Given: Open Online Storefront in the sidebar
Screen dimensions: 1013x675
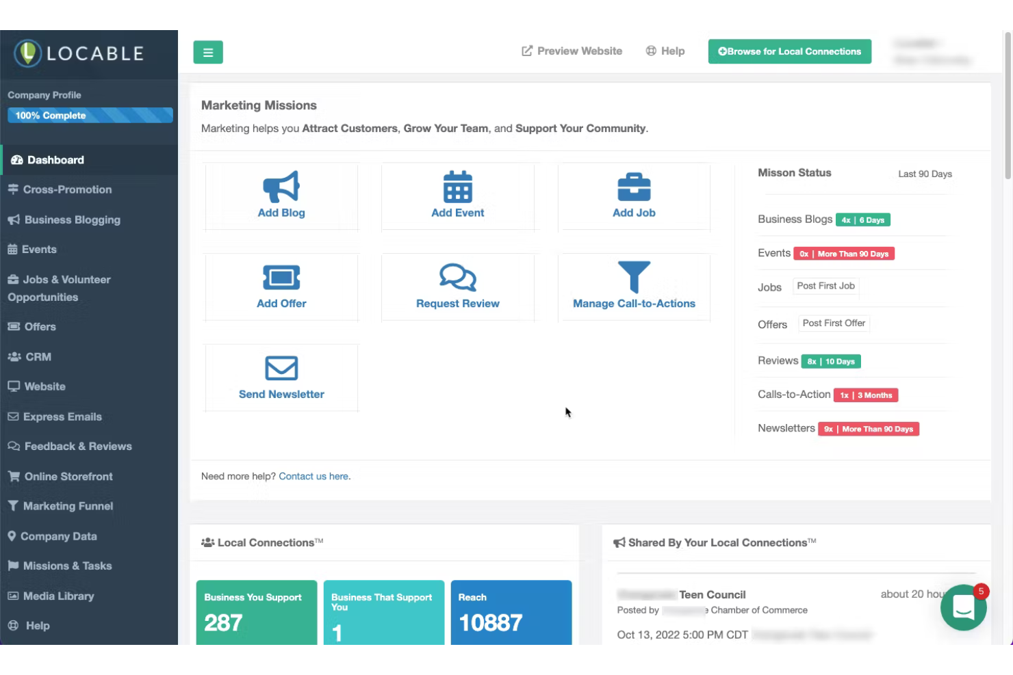Looking at the screenshot, I should coord(89,477).
